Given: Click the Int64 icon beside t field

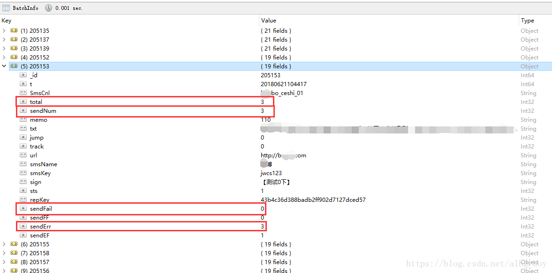Looking at the screenshot, I should [x=23, y=84].
